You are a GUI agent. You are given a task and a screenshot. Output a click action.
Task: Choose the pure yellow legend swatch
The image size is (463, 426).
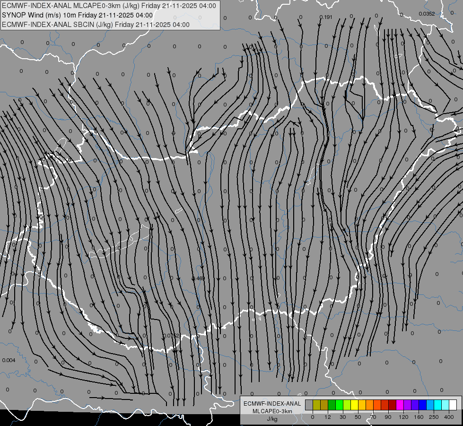tap(354, 405)
